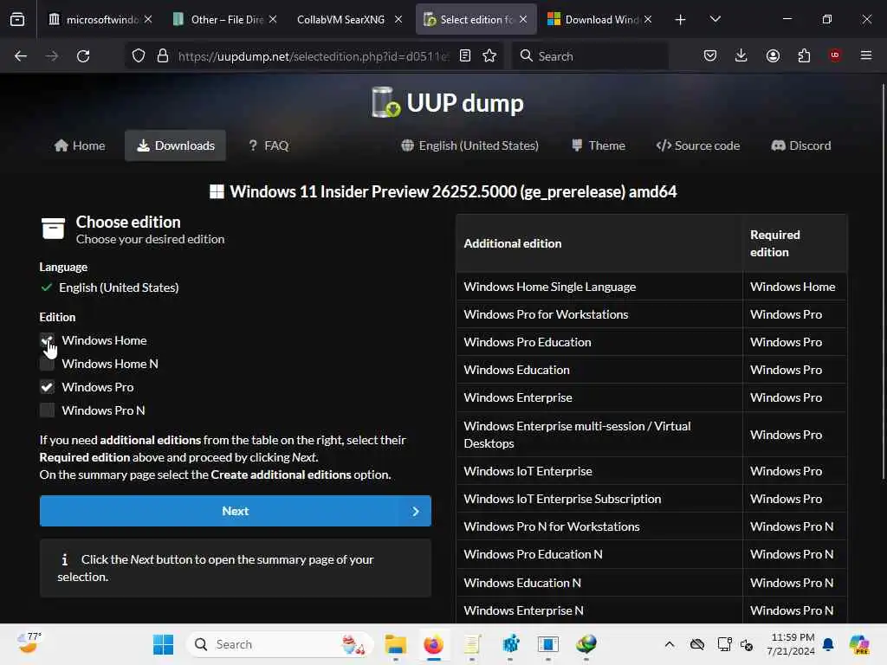Image resolution: width=887 pixels, height=665 pixels.
Task: Click the network icon in system tray
Action: point(725,644)
